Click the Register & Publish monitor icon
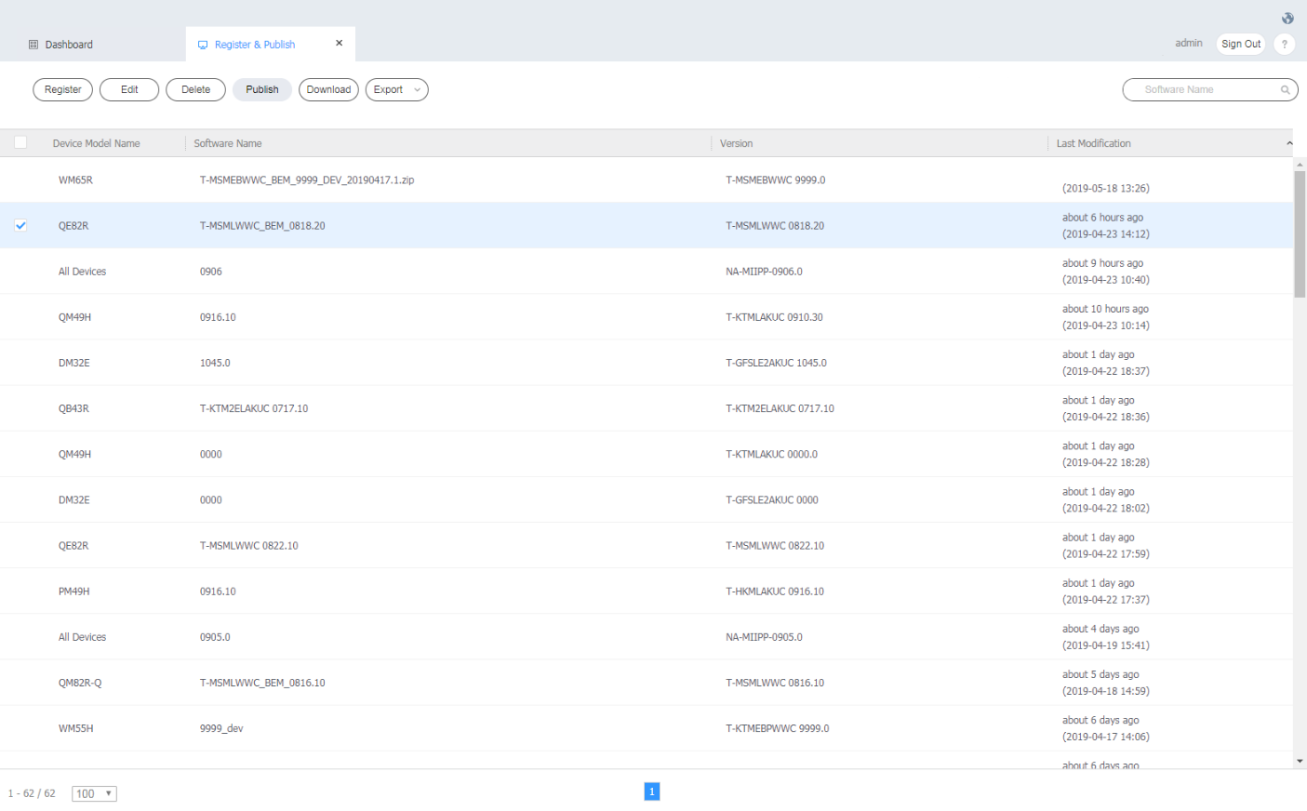This screenshot has width=1307, height=811. (203, 45)
